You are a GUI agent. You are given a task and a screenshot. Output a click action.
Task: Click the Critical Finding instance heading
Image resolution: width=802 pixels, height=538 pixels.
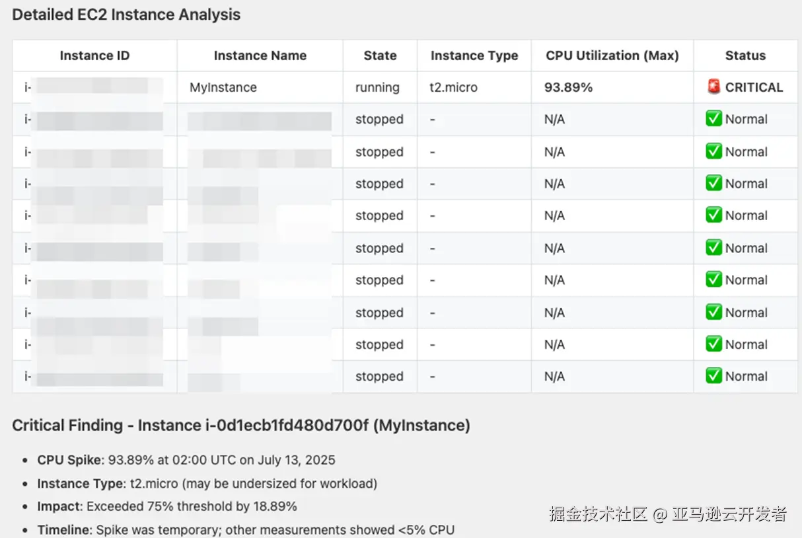pyautogui.click(x=241, y=426)
